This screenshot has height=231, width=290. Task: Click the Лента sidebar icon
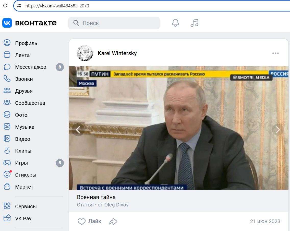(7, 55)
